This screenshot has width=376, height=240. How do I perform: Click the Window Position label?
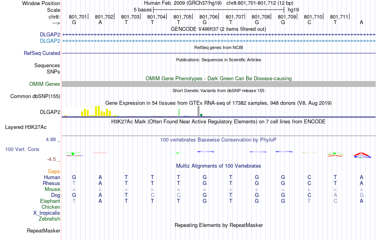41,3
